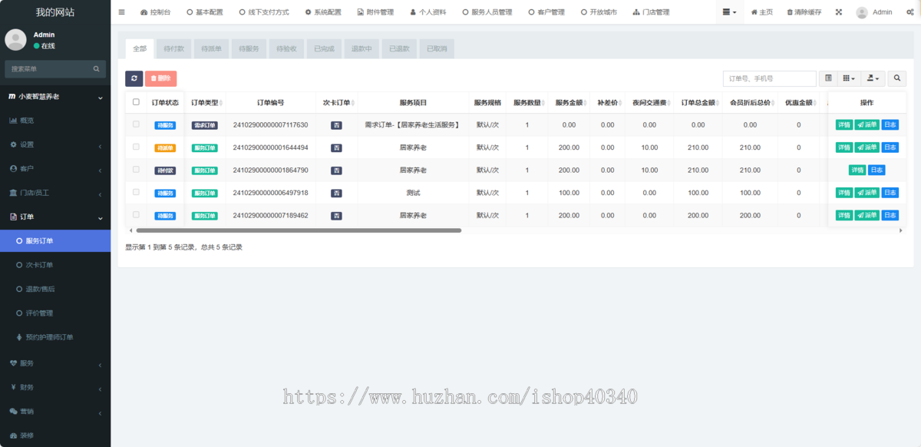
Task: Check the row checkbox for order 24102900000001864790
Action: (136, 169)
